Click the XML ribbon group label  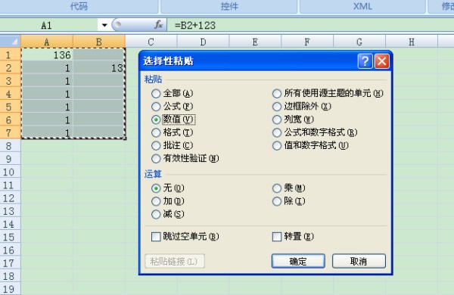362,6
